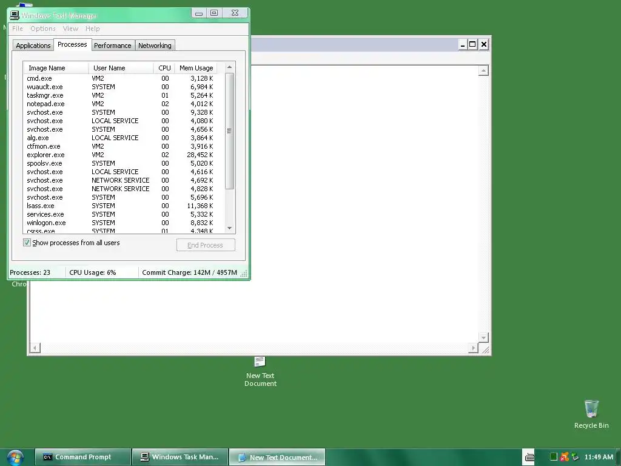Select the Processes tab
The height and width of the screenshot is (466, 621).
[72, 44]
